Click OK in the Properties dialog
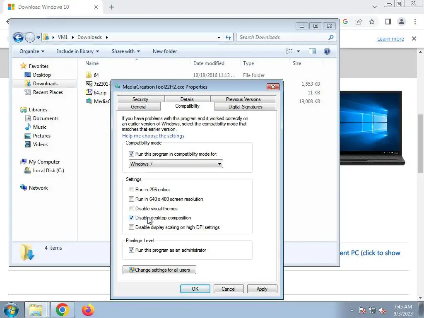 195,289
